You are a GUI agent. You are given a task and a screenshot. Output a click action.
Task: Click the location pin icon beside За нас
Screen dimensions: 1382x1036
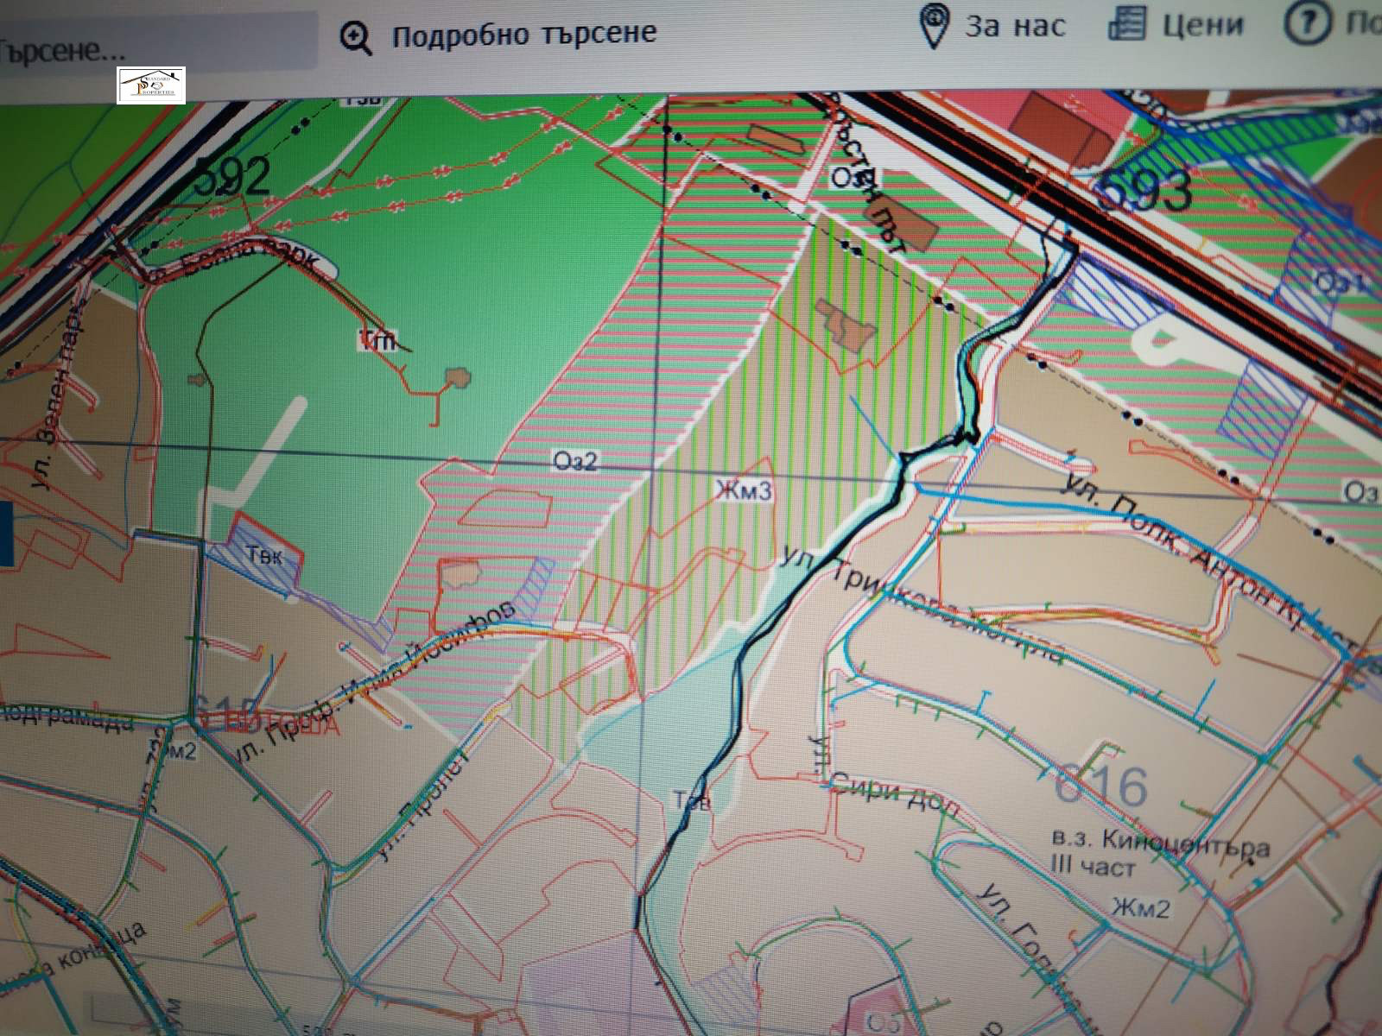coord(934,26)
